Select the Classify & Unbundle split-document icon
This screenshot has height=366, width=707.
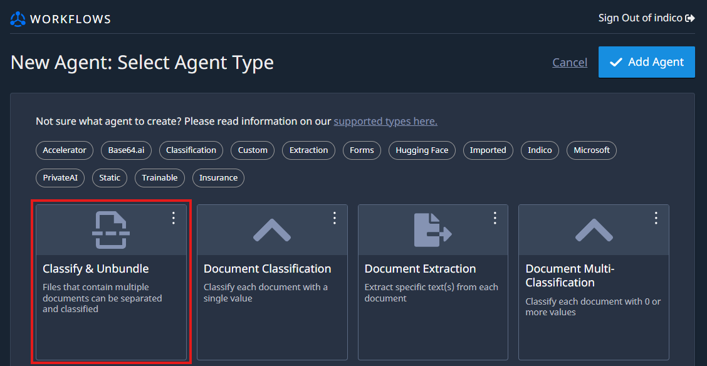click(x=111, y=230)
